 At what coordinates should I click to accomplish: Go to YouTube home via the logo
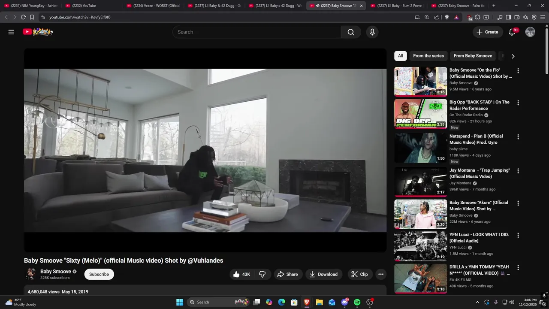pyautogui.click(x=38, y=32)
